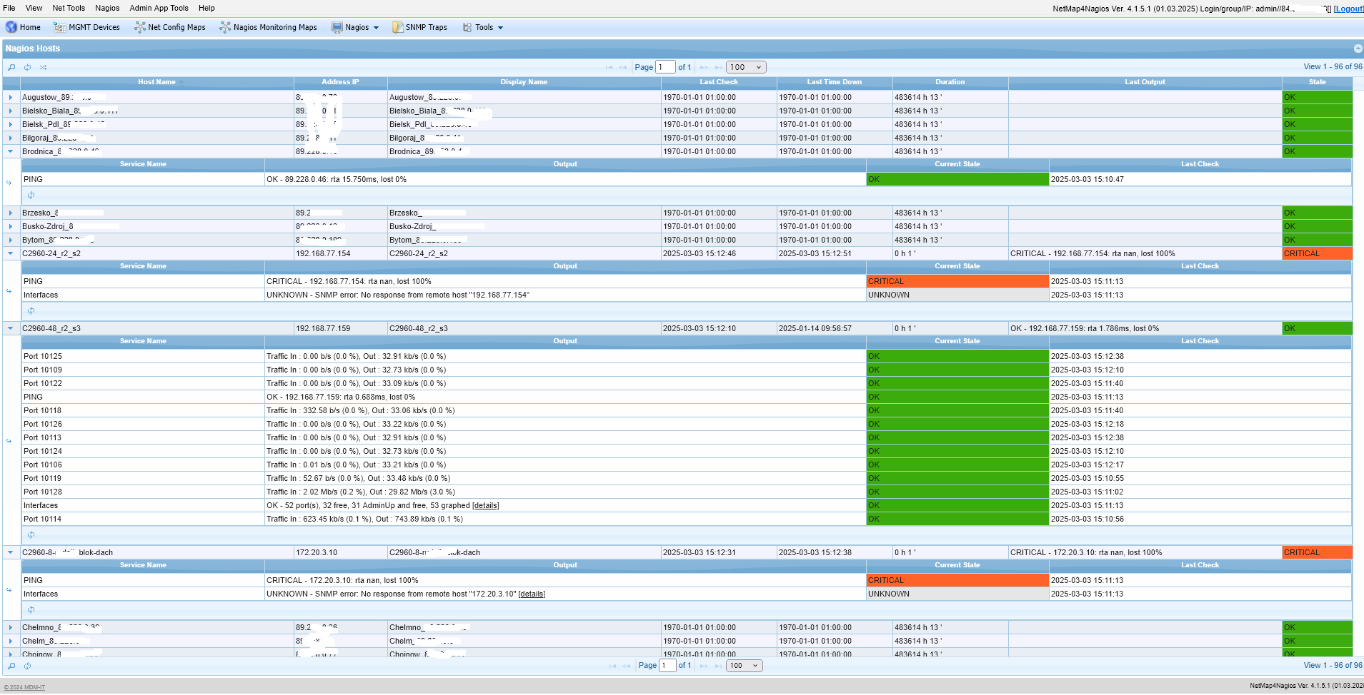Click the reload grid icon in top pager
The image size is (1364, 695).
point(27,67)
